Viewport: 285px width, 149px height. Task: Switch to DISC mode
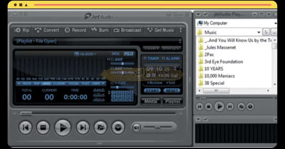[x=116, y=54]
